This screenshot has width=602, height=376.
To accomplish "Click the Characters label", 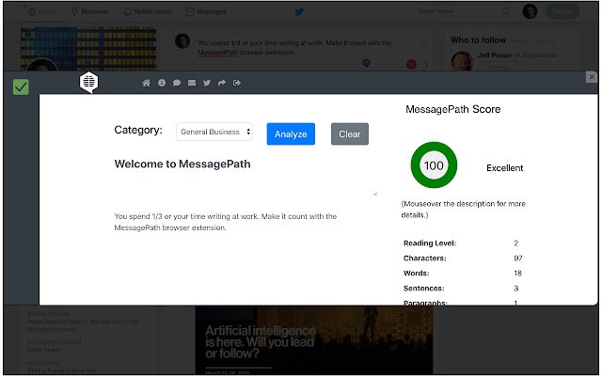I will pyautogui.click(x=424, y=258).
